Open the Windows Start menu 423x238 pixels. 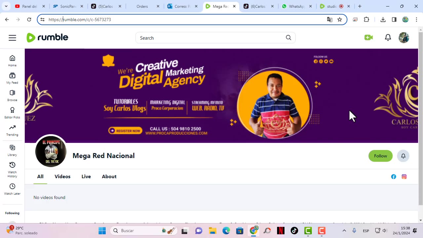(102, 231)
